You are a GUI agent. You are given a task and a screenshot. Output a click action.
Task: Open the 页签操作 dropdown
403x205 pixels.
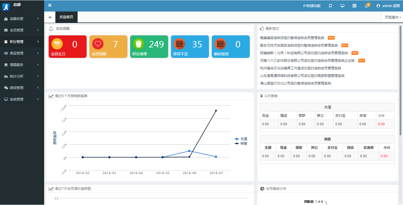tap(392, 17)
